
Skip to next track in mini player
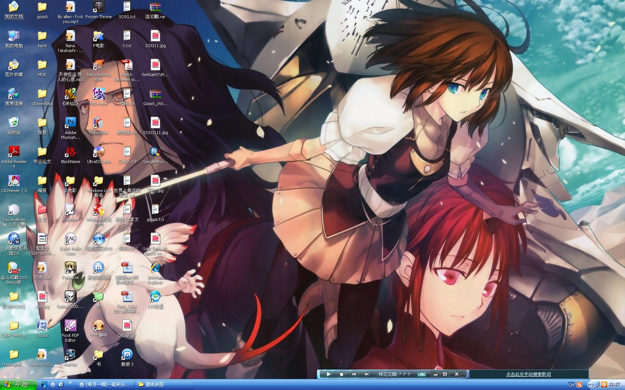pos(366,374)
